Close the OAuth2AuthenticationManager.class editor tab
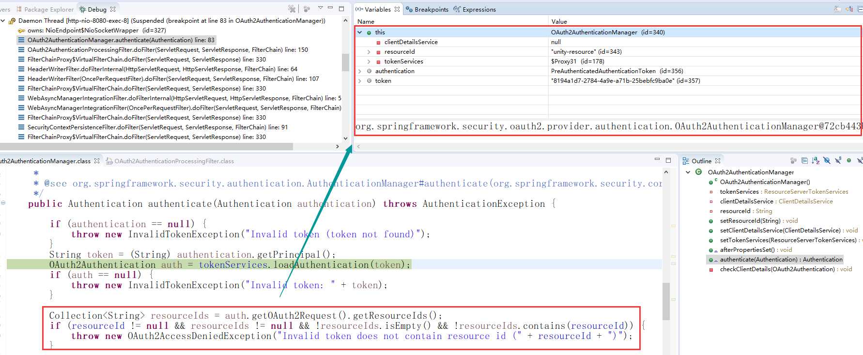Screen dimensions: 863x355 click(x=97, y=161)
